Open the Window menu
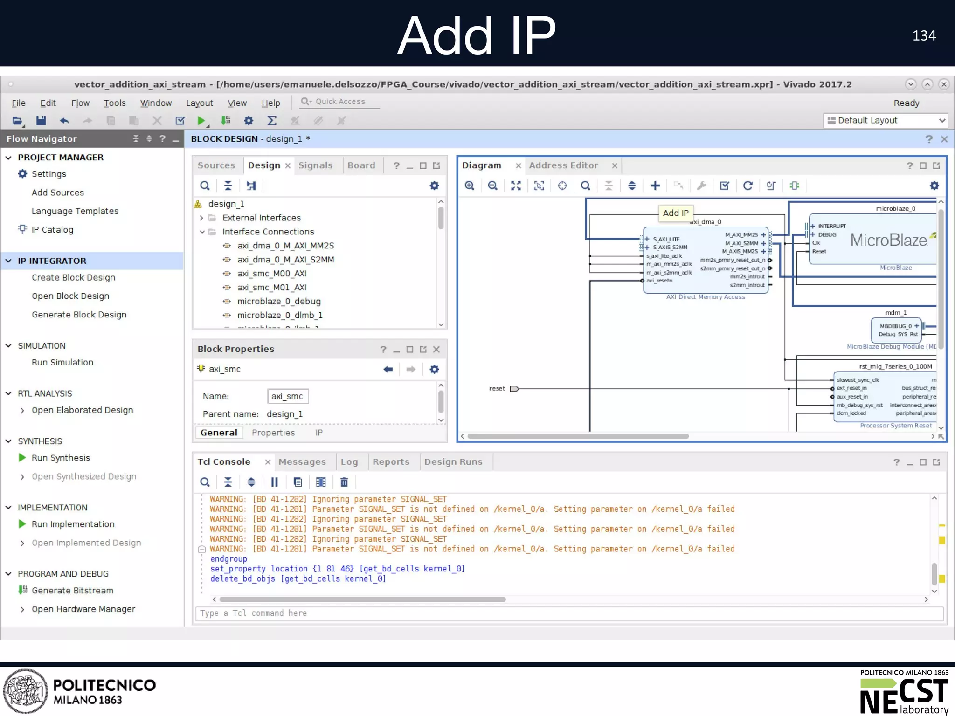Image resolution: width=955 pixels, height=716 pixels. pyautogui.click(x=156, y=103)
